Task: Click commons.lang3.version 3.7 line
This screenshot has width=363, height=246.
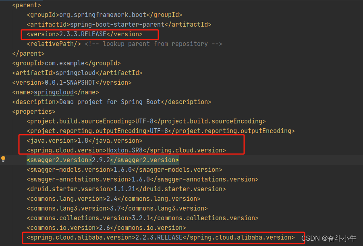Action: (x=117, y=208)
